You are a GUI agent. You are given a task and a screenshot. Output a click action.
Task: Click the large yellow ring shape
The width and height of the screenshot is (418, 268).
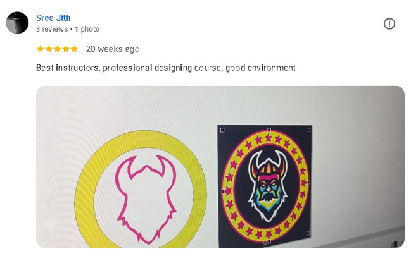click(141, 189)
